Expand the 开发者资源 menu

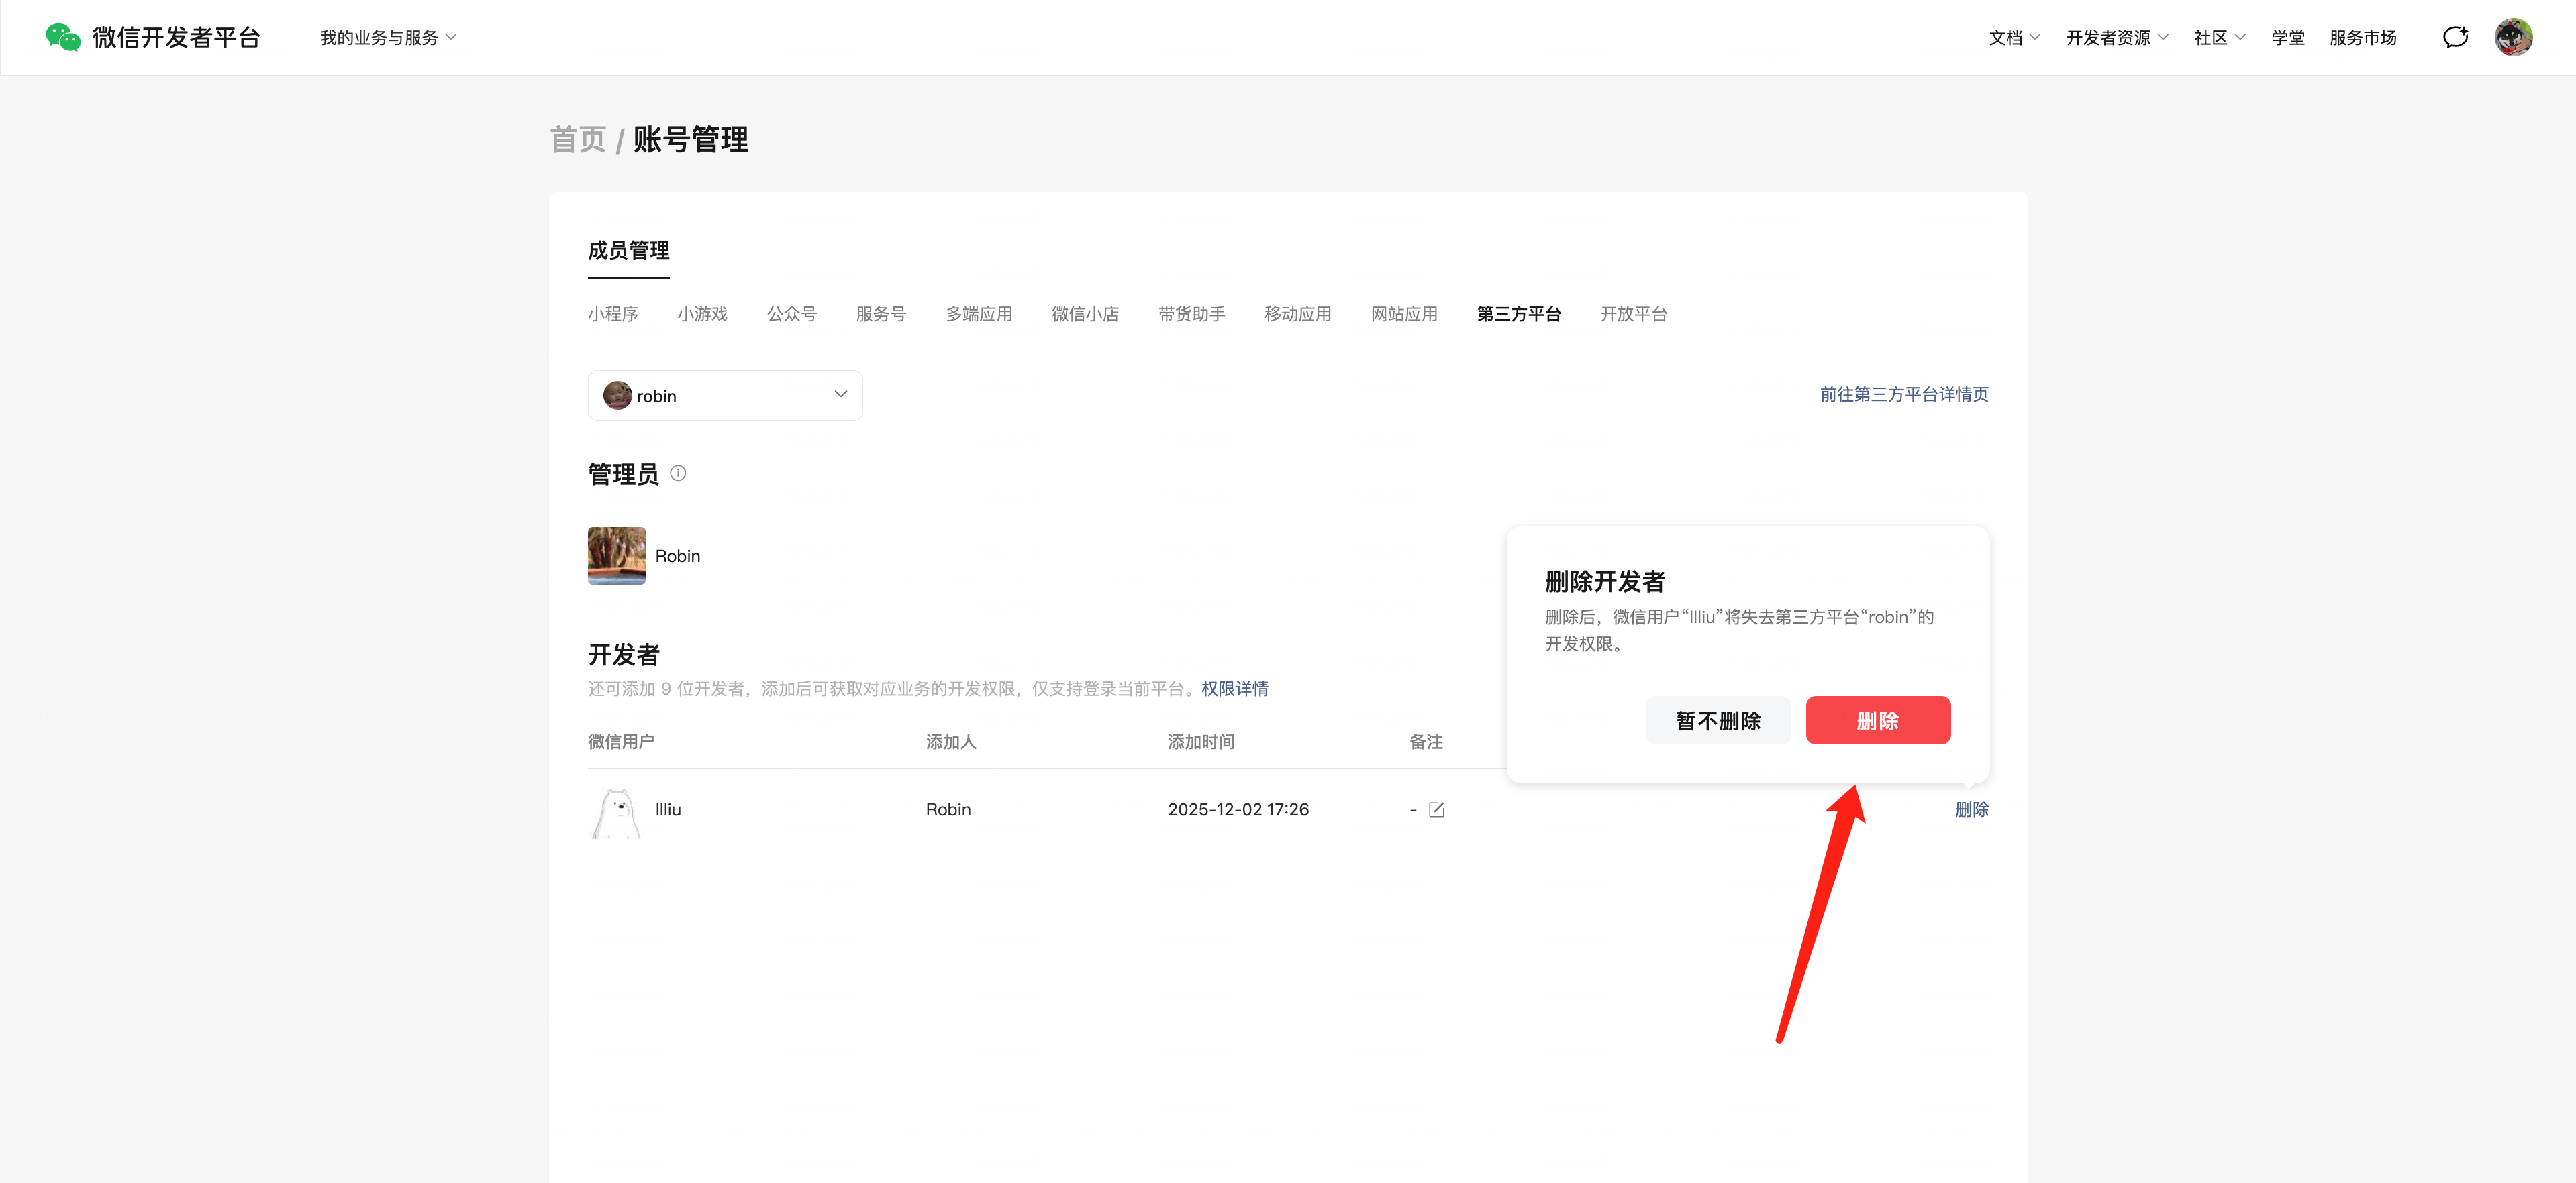2116,37
